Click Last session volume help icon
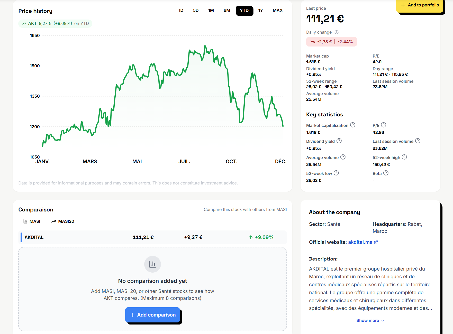 click(x=418, y=141)
